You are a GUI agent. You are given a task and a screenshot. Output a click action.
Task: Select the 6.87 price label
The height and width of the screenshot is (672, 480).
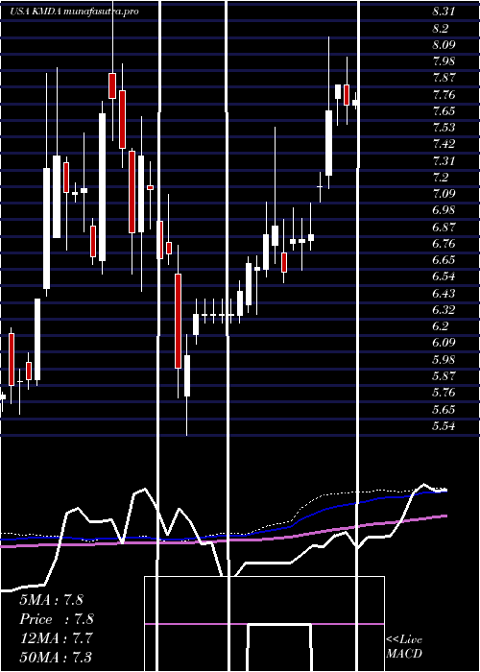click(x=444, y=228)
